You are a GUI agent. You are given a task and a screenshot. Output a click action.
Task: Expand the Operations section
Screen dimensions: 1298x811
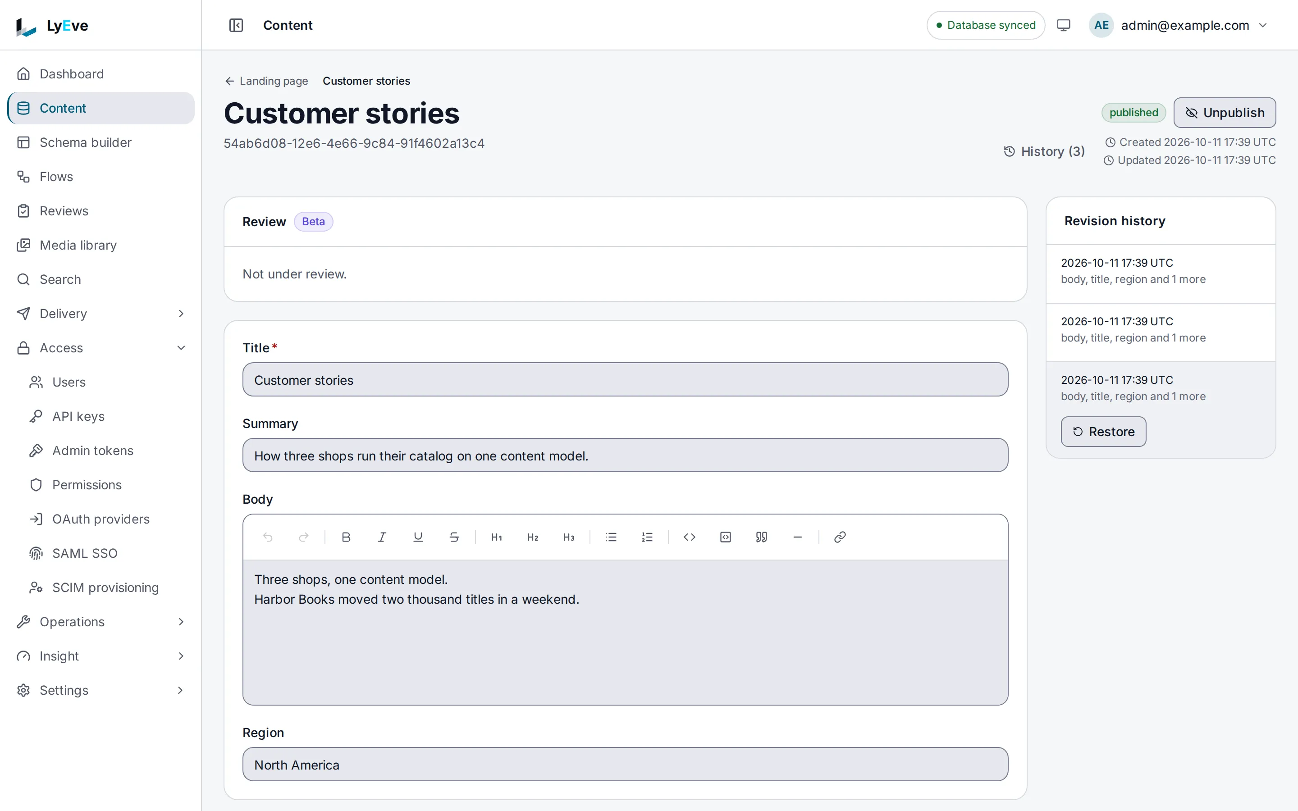pos(101,622)
